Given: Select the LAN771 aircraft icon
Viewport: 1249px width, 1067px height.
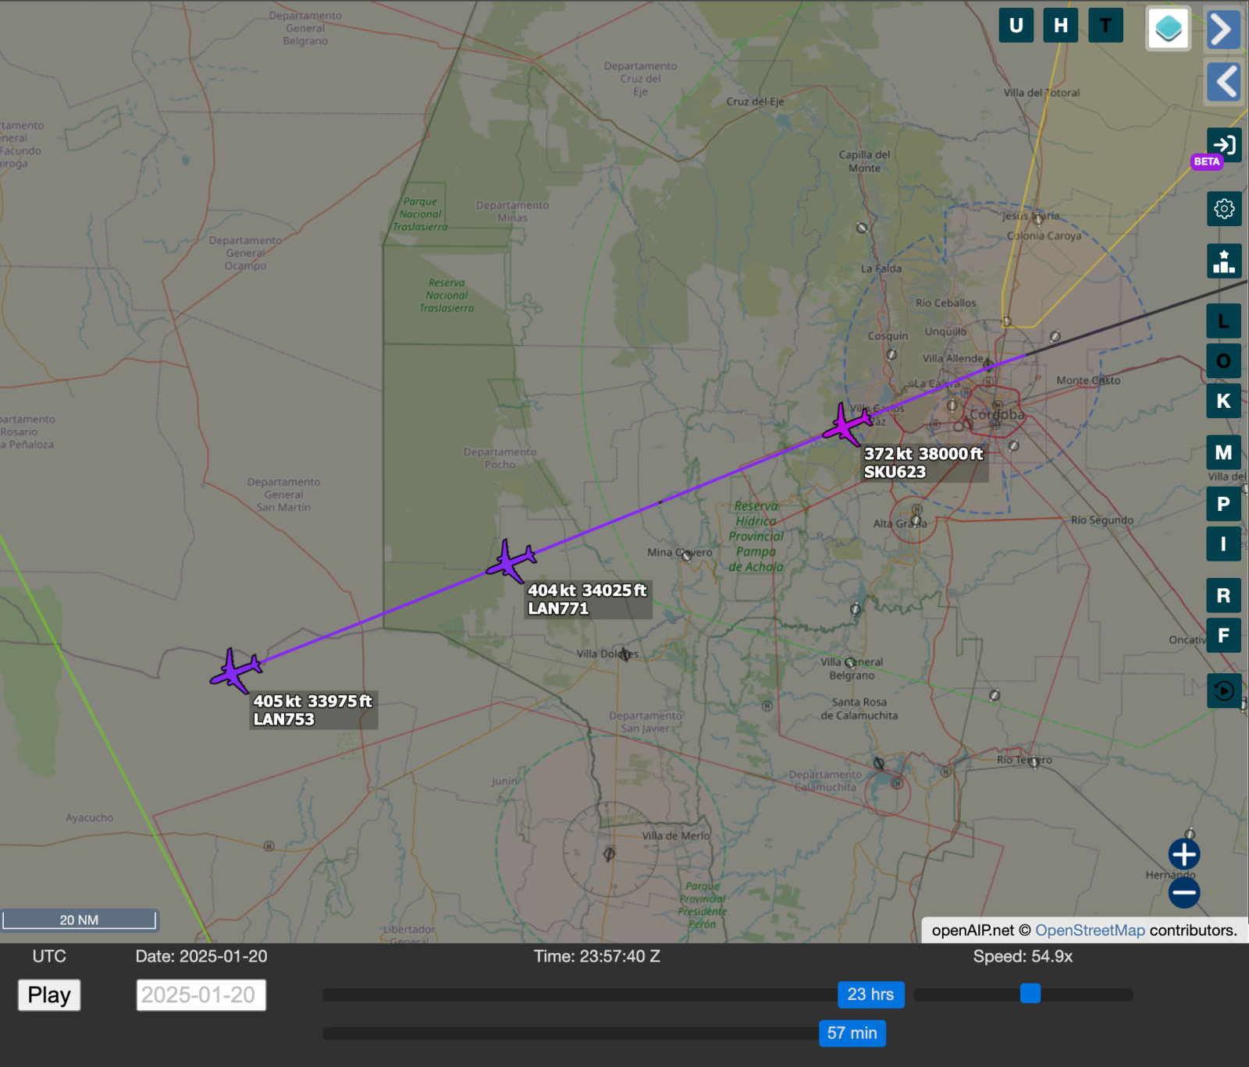Looking at the screenshot, I should (511, 560).
